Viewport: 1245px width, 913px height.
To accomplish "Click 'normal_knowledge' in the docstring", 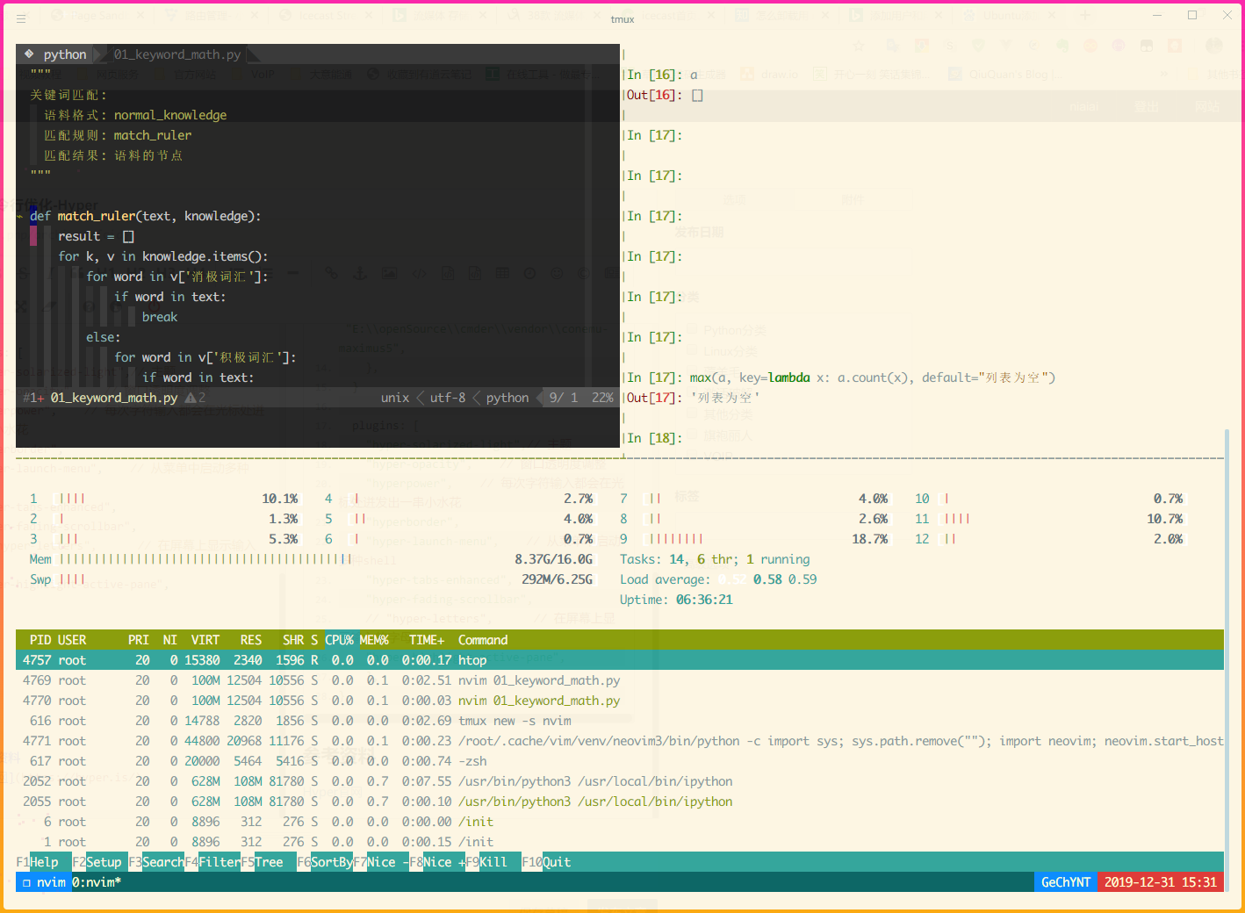I will pyautogui.click(x=170, y=115).
